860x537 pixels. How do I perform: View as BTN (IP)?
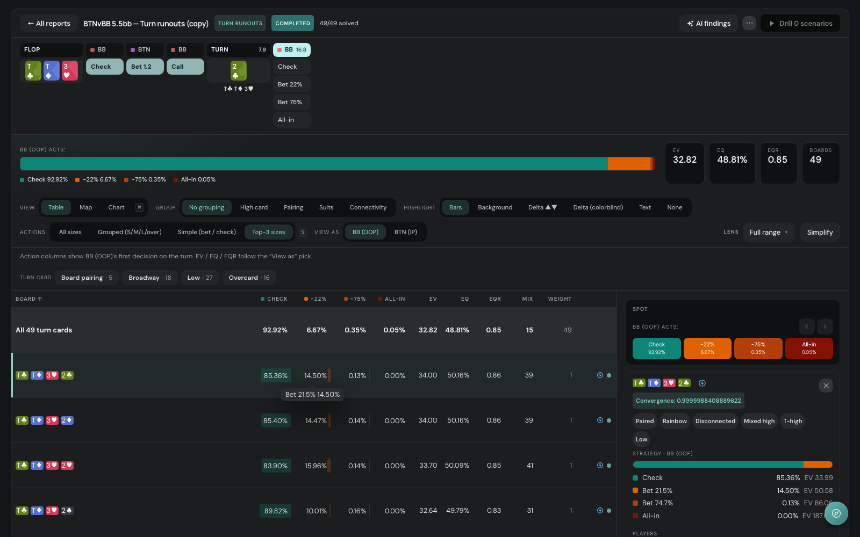click(x=406, y=232)
